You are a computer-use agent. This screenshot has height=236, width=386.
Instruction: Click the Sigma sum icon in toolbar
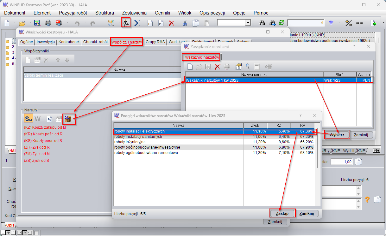point(137,23)
